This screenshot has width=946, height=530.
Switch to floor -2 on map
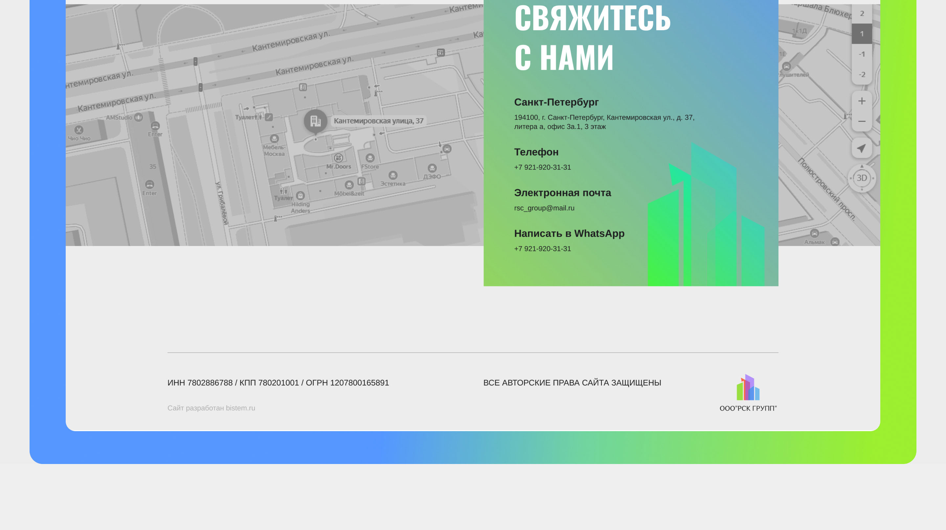862,75
